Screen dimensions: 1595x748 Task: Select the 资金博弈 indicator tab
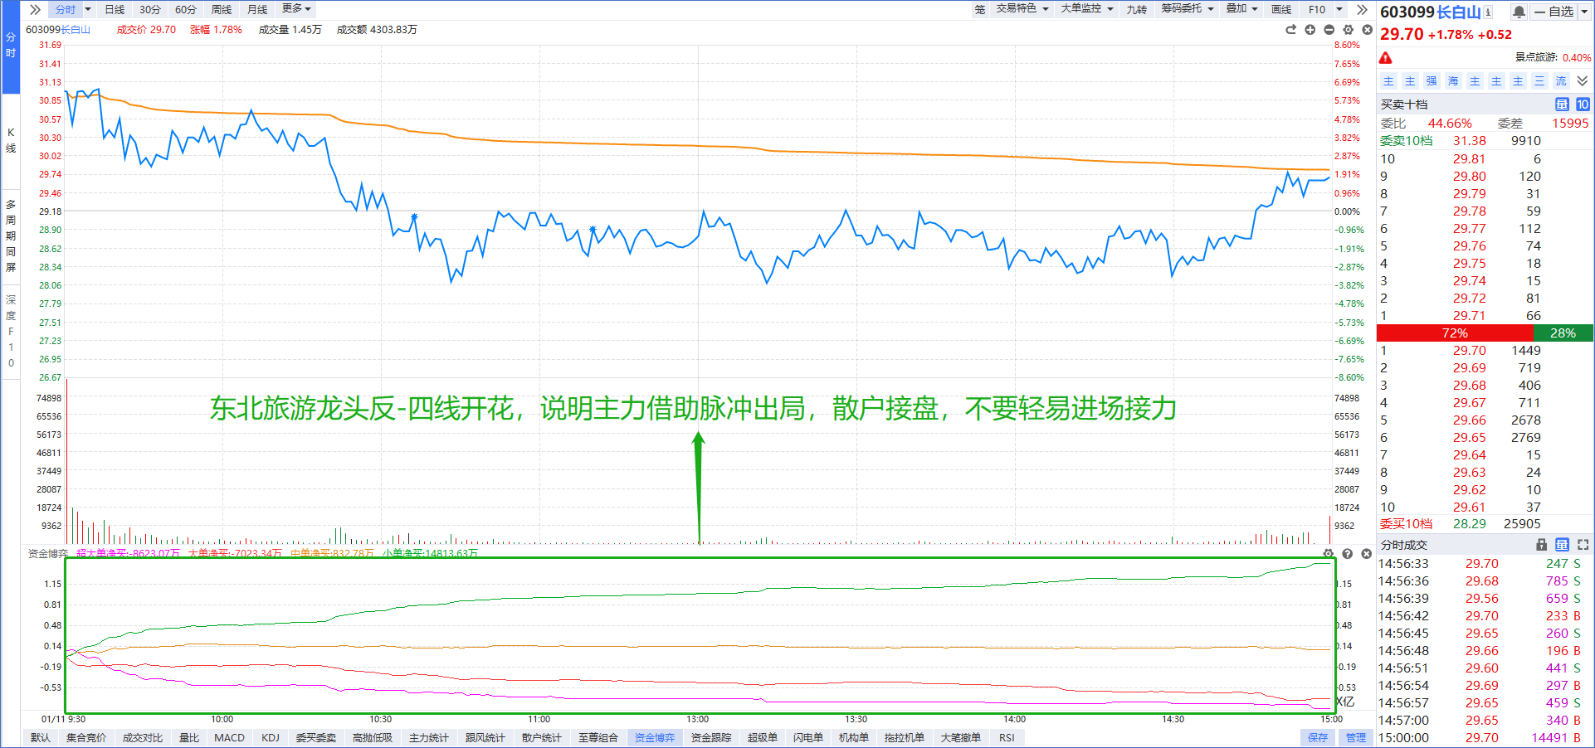[x=655, y=738]
